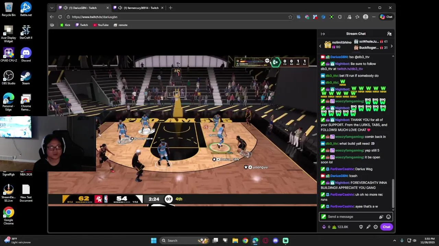Screen dimensions: 439x246
Task: Show next gift leaderboard entry
Action: click(391, 46)
